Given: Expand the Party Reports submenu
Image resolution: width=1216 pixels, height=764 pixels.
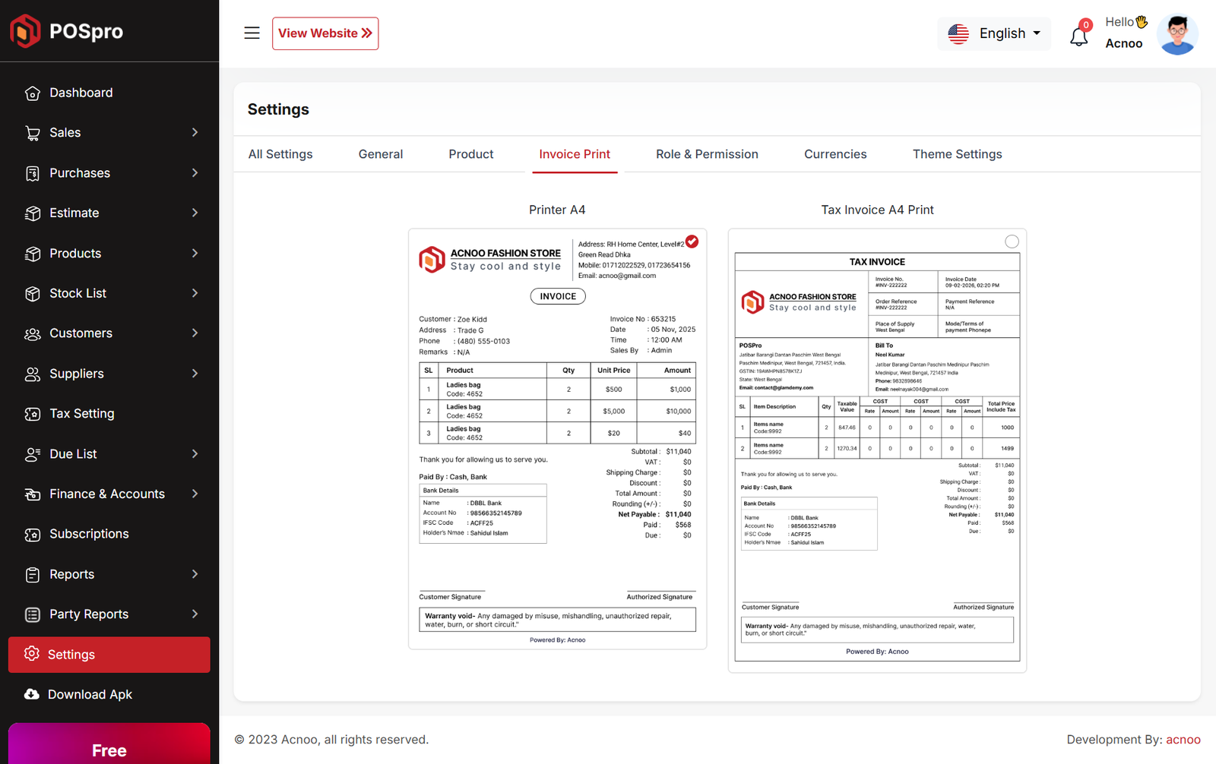Looking at the screenshot, I should [x=109, y=614].
